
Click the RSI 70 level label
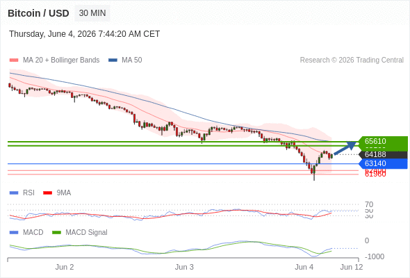tap(369, 204)
